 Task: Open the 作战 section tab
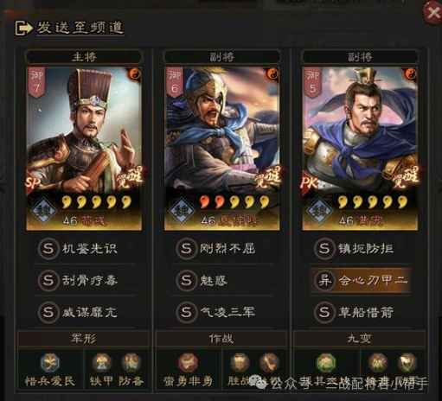pos(221,339)
